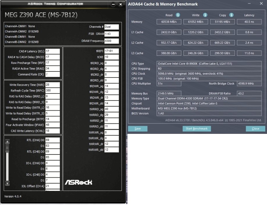
Task: Click the tWTR_S value field
Action: point(53,113)
